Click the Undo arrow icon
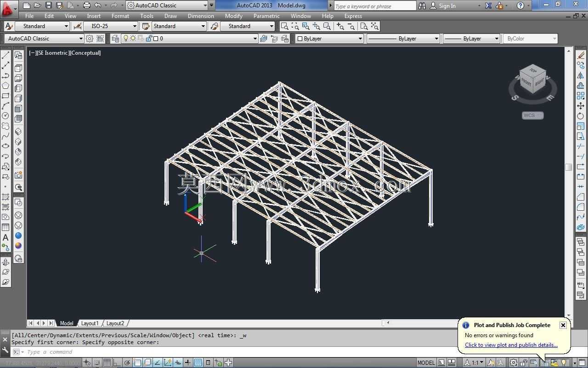This screenshot has width=588, height=368. (x=98, y=6)
